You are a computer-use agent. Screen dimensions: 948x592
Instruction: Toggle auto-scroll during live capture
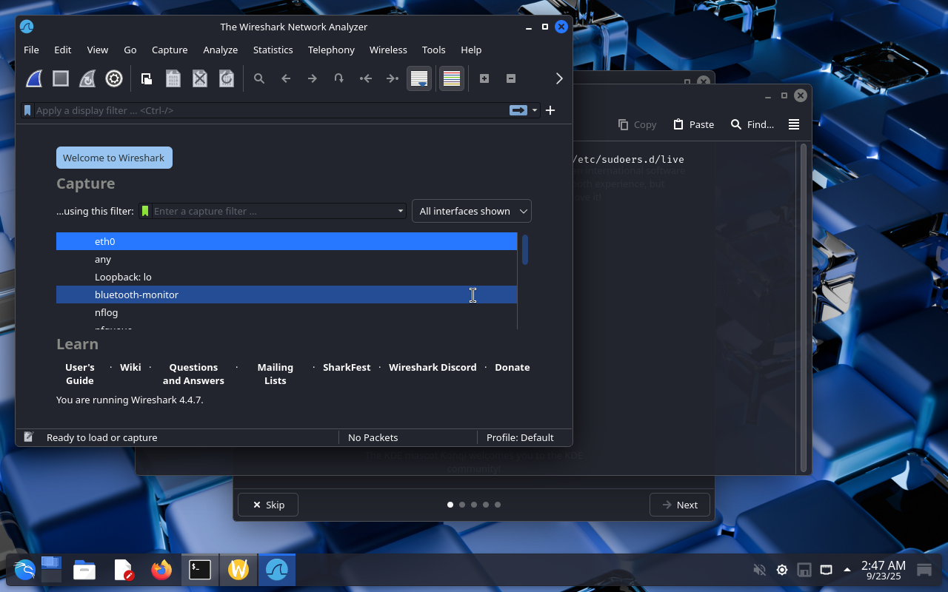(x=419, y=78)
